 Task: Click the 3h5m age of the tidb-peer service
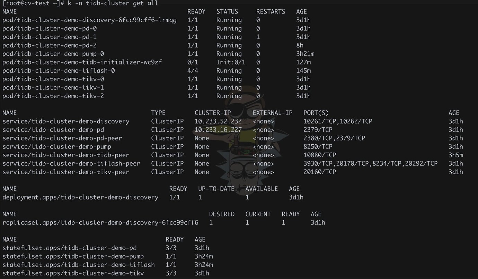(456, 155)
